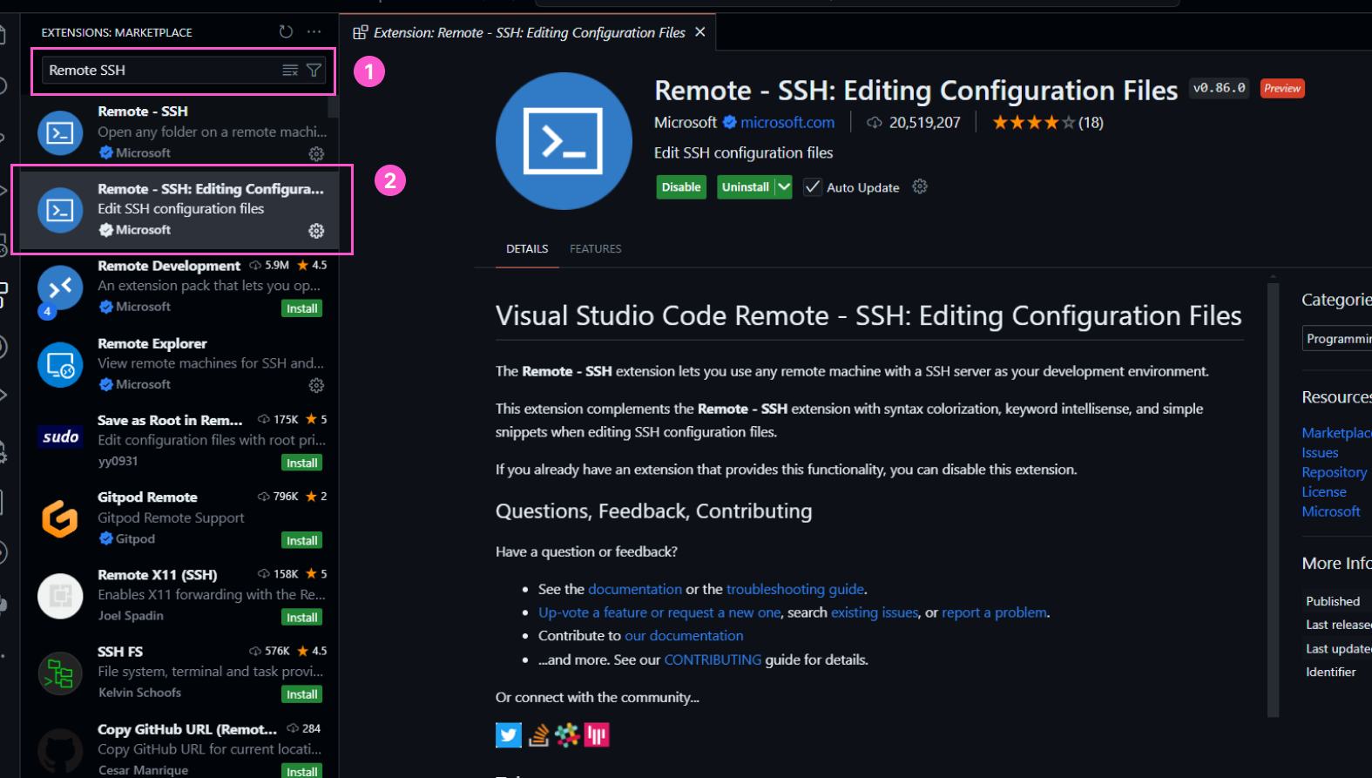
Task: Open the Up-vote a feature or request link
Action: [659, 612]
